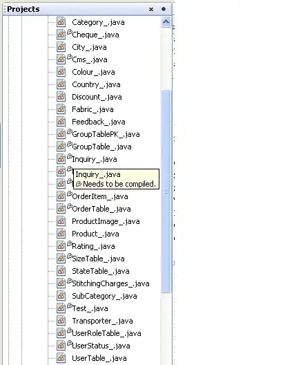Select Discount_.java file
This screenshot has width=283, height=365.
(97, 97)
